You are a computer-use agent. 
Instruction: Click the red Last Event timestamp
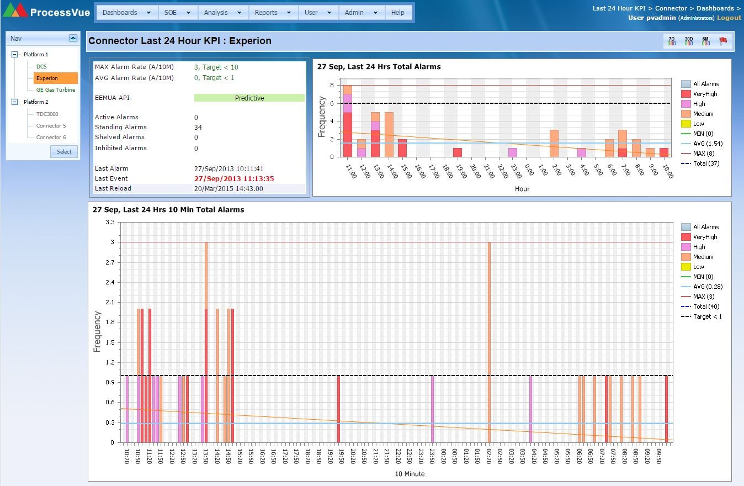(234, 178)
